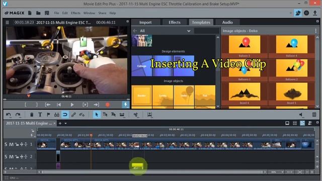Switch to the Effects tab in Media Pool
Screen dimensions: 322x181
175,22
